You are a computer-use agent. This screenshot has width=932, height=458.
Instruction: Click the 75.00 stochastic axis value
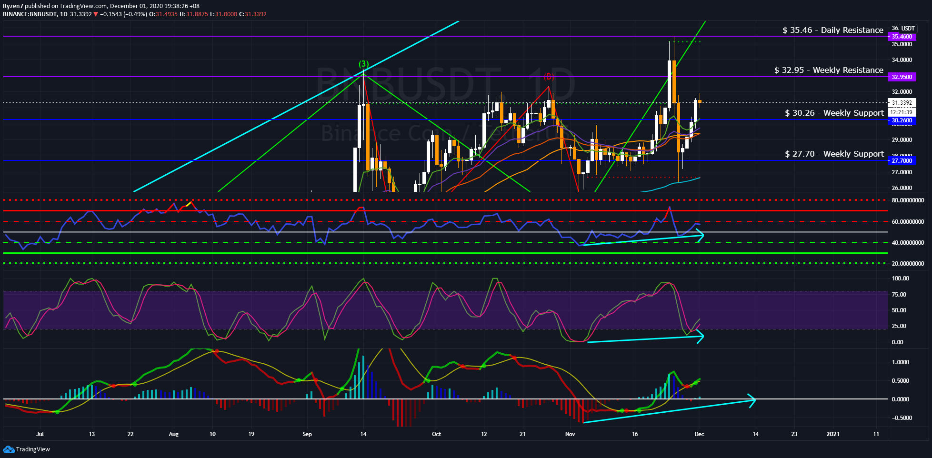tap(899, 295)
